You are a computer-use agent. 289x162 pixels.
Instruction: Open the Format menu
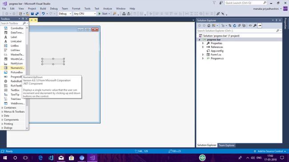pyautogui.click(x=76, y=8)
